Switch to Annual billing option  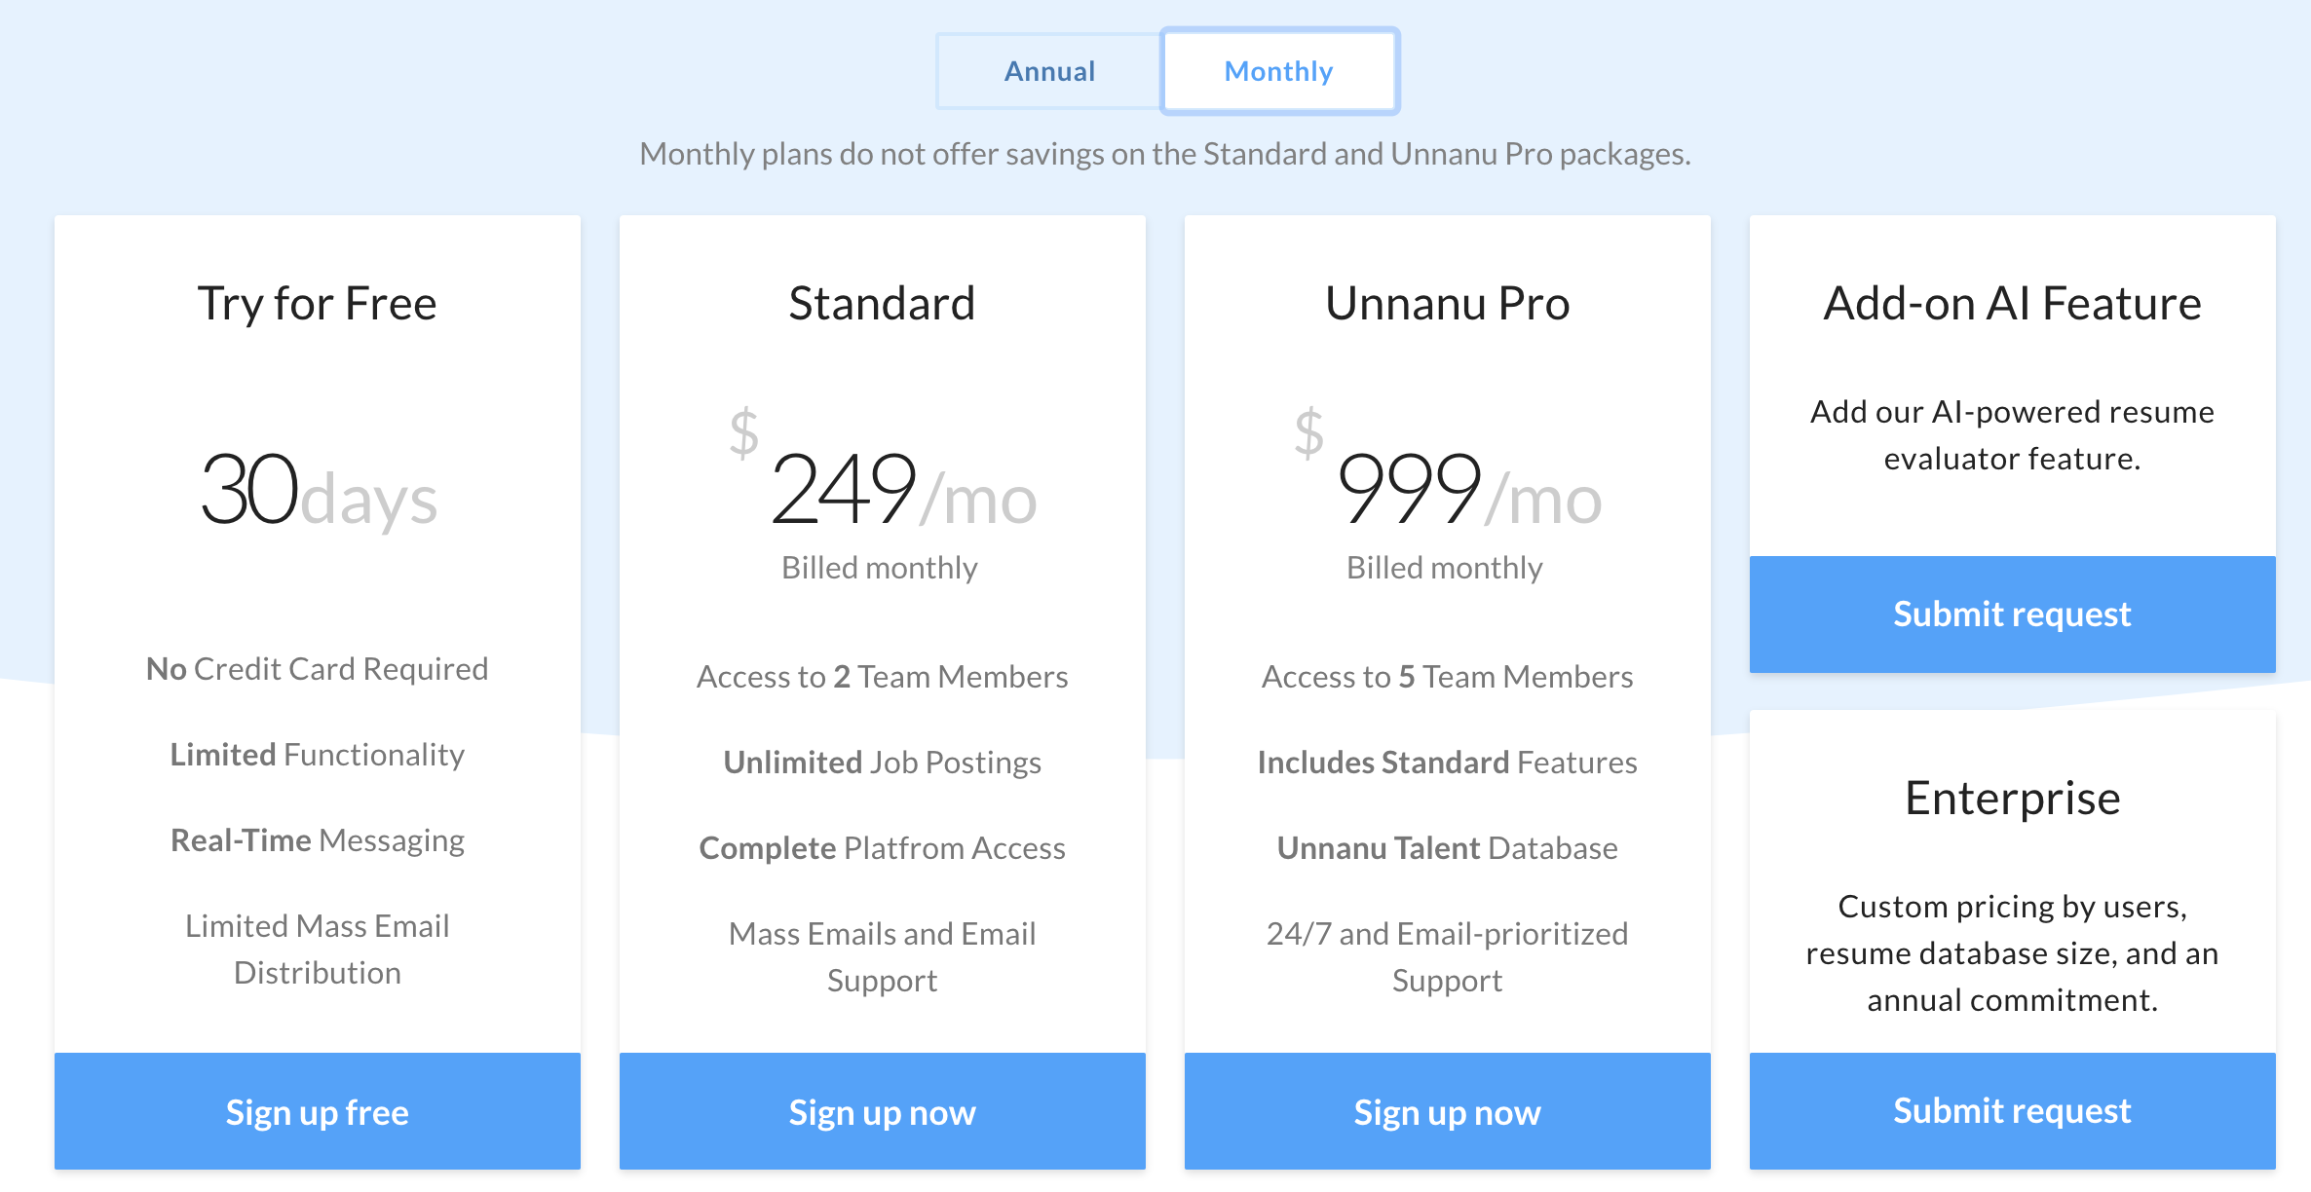(1049, 71)
